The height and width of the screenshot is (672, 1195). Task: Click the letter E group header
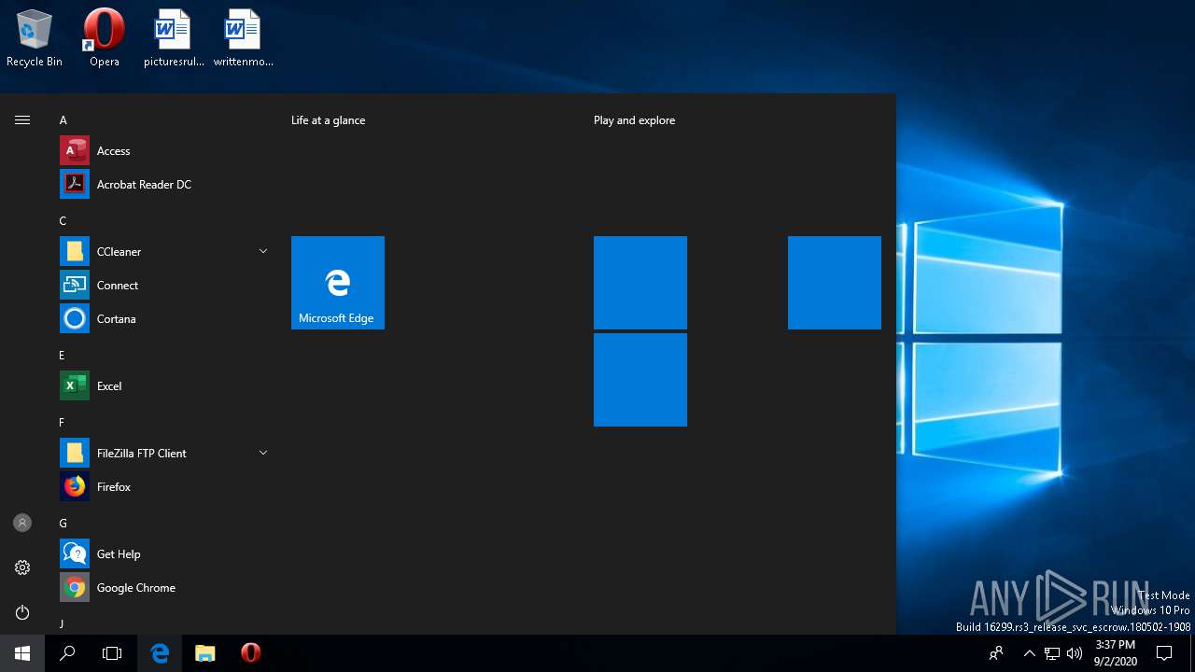pos(63,356)
